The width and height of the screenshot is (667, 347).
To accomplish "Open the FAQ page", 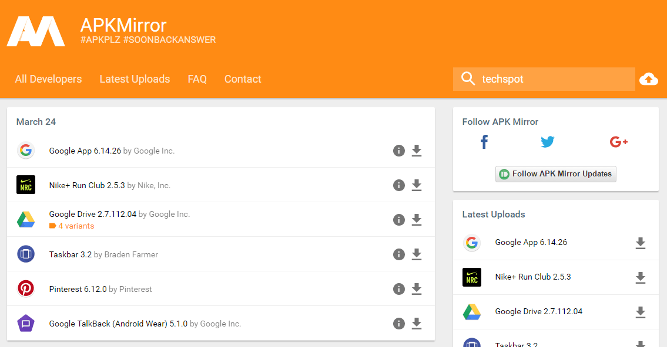I will pos(197,79).
